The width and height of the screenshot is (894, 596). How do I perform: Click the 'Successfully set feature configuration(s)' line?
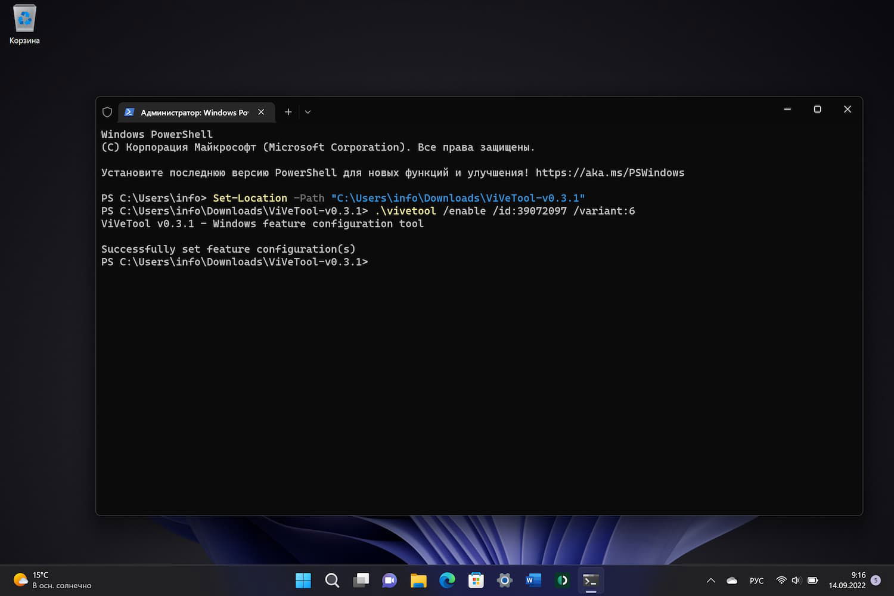(x=228, y=249)
